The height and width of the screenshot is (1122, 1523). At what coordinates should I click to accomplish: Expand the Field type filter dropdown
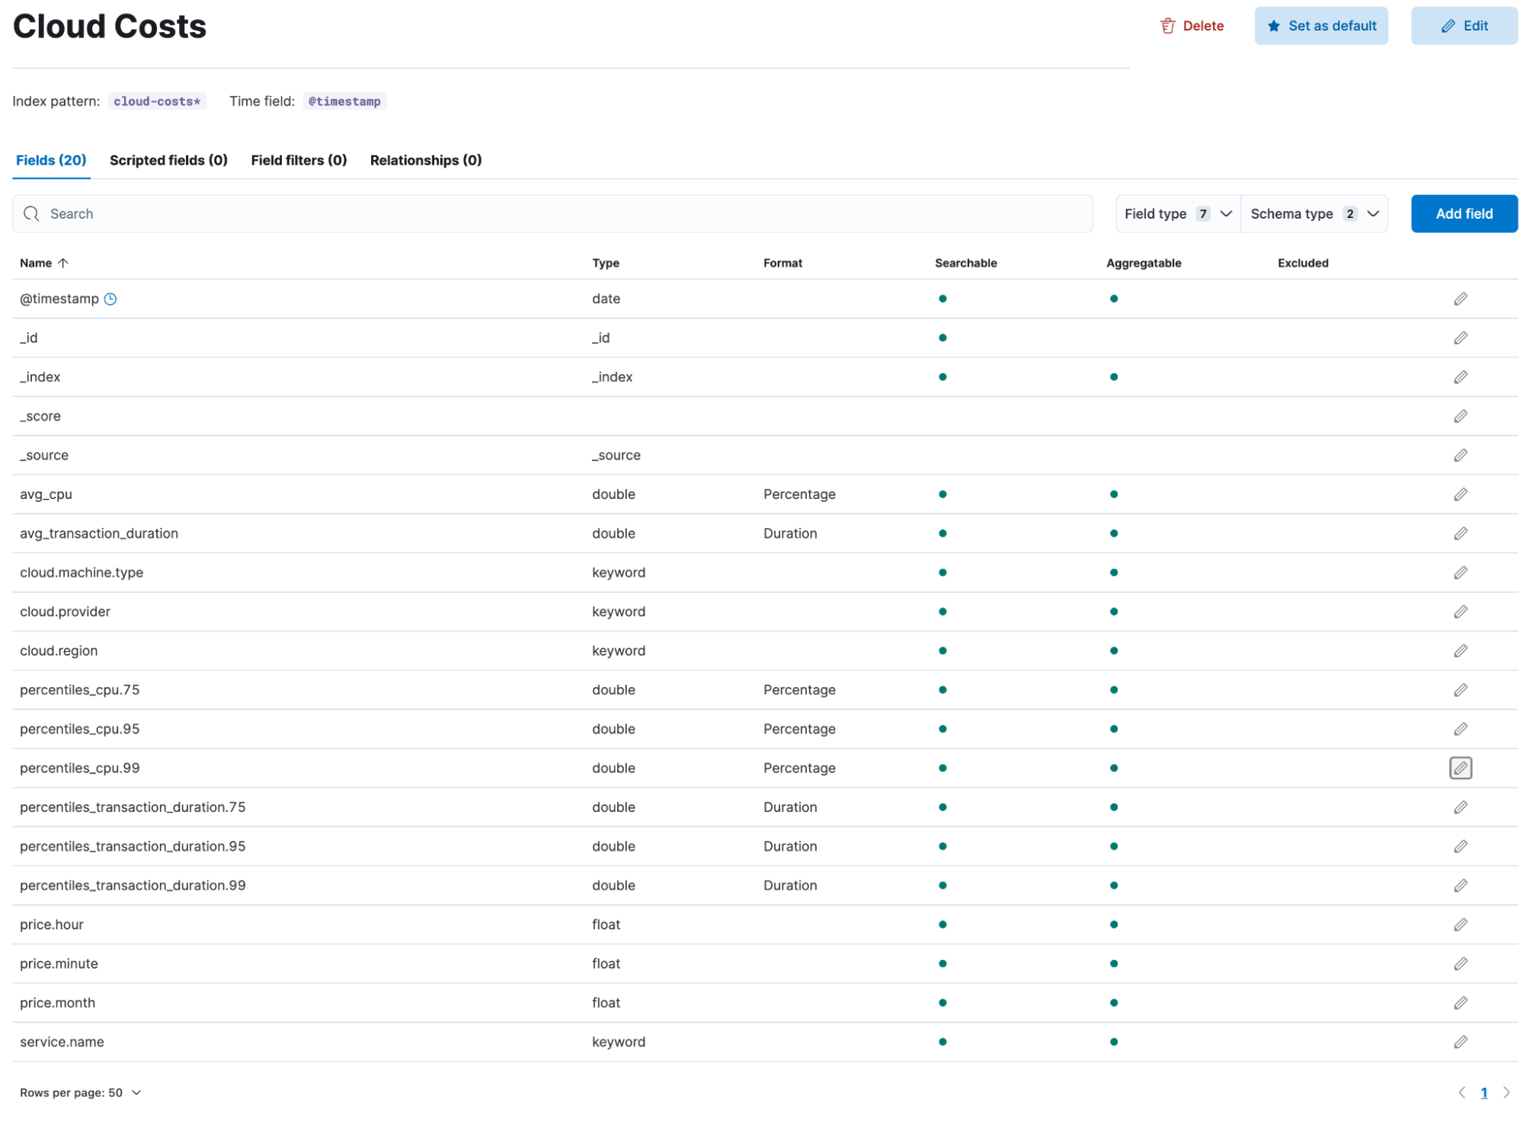1176,213
